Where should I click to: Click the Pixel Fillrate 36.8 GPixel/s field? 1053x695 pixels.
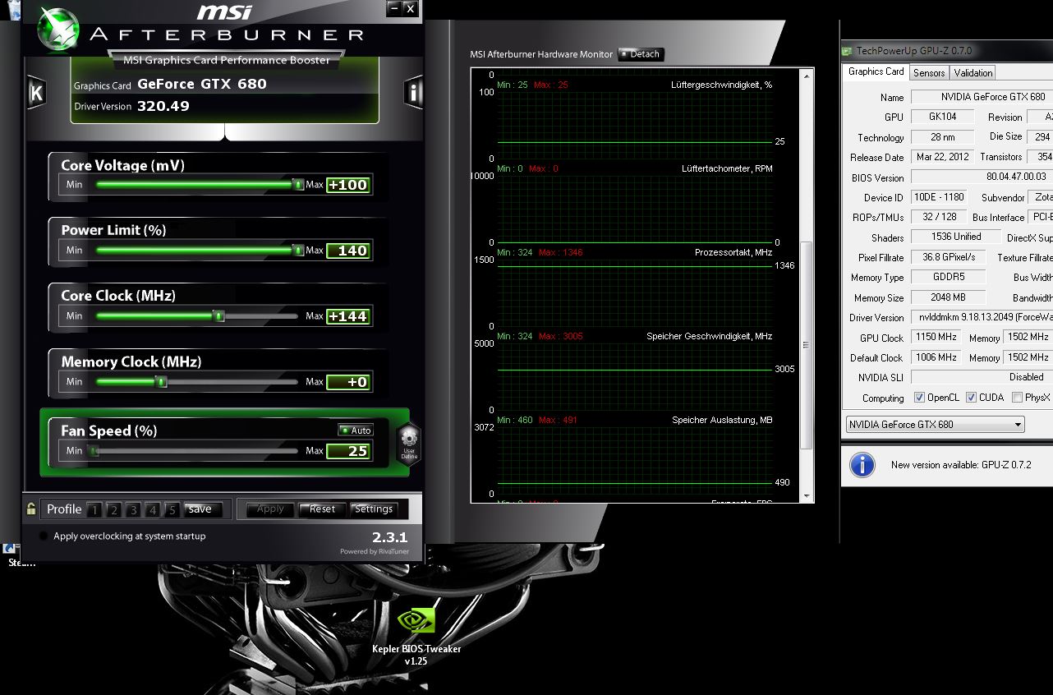tap(949, 257)
